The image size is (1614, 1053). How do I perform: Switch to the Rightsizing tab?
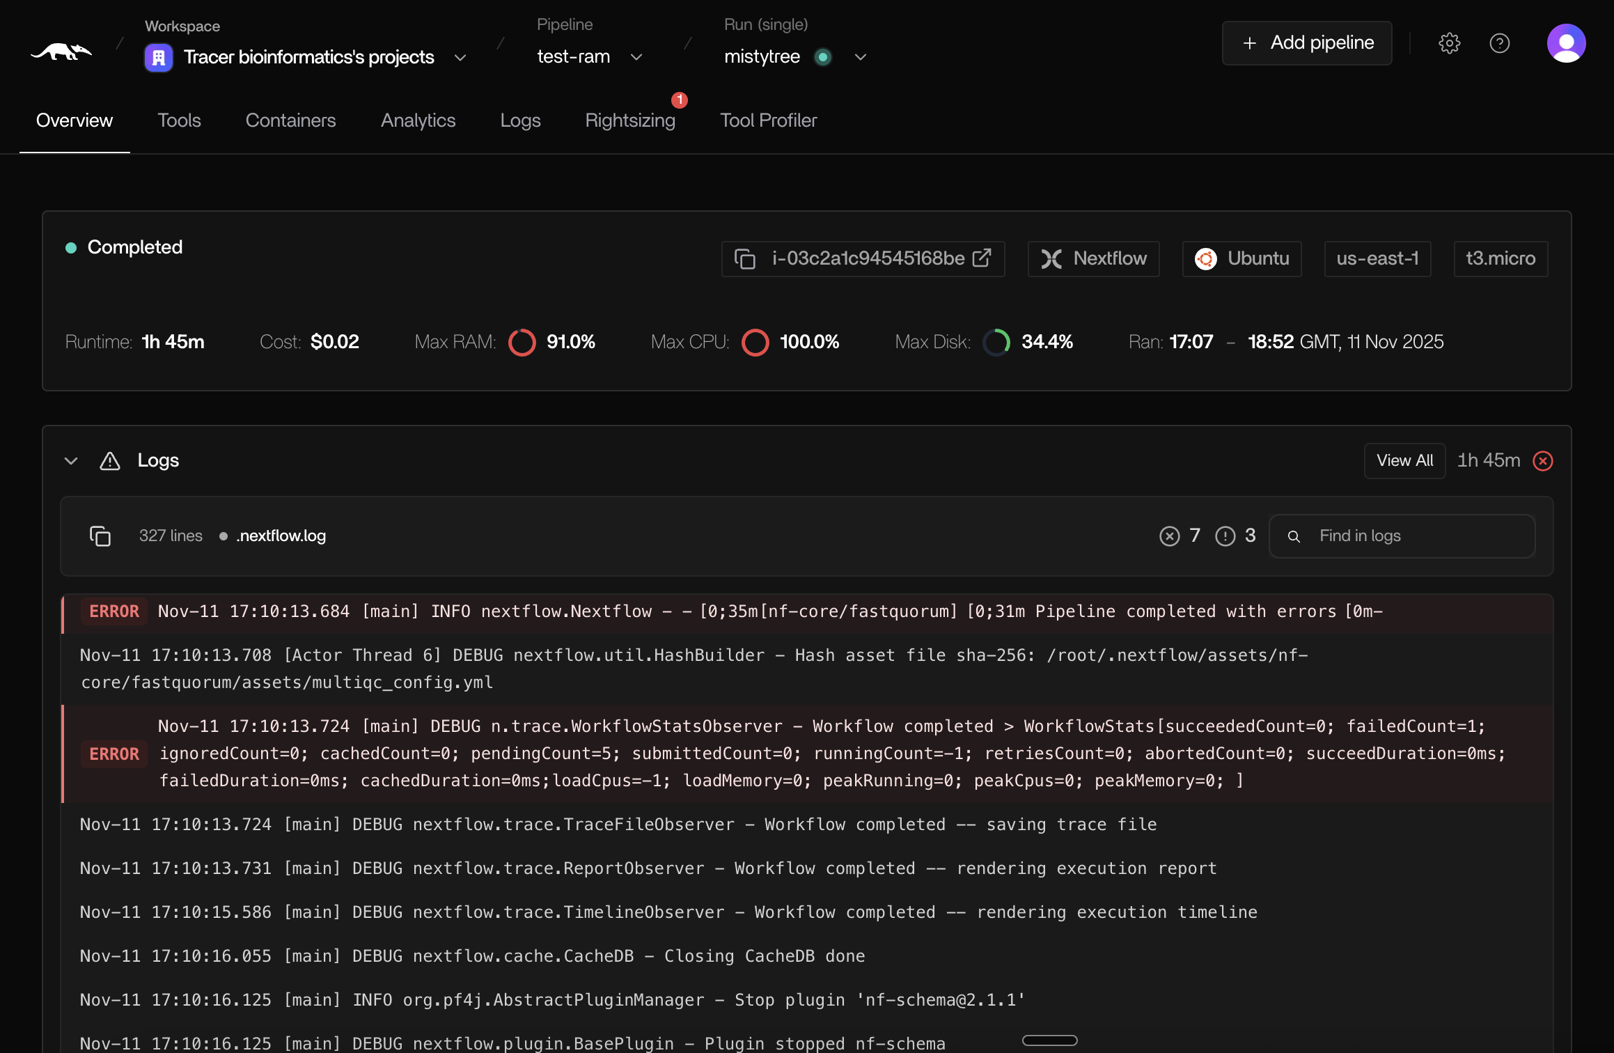629,120
